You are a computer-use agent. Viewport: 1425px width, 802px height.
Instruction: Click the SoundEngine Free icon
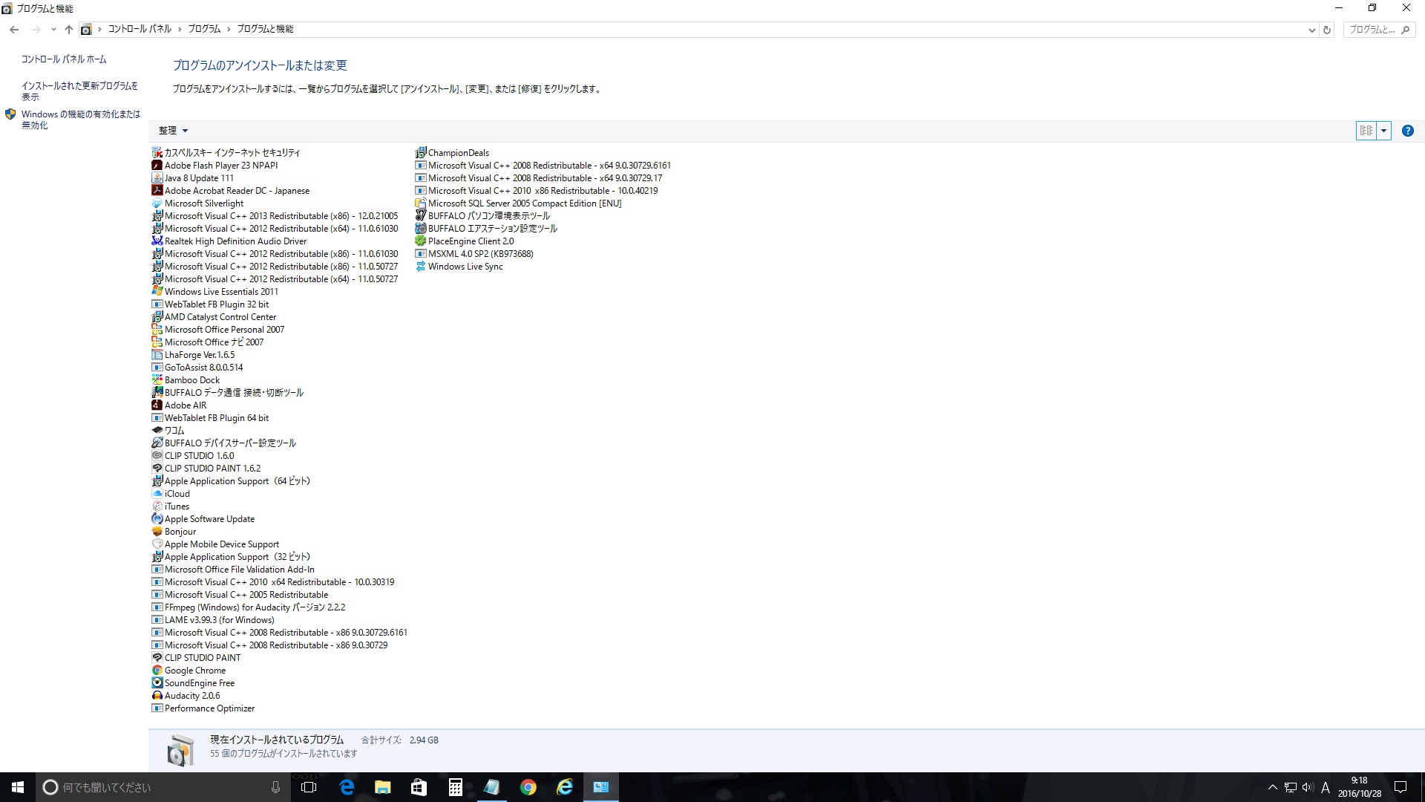tap(157, 683)
